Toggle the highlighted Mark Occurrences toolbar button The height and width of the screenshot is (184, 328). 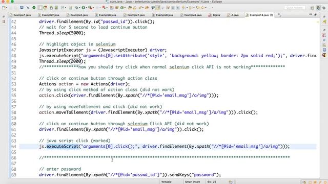tap(158, 8)
